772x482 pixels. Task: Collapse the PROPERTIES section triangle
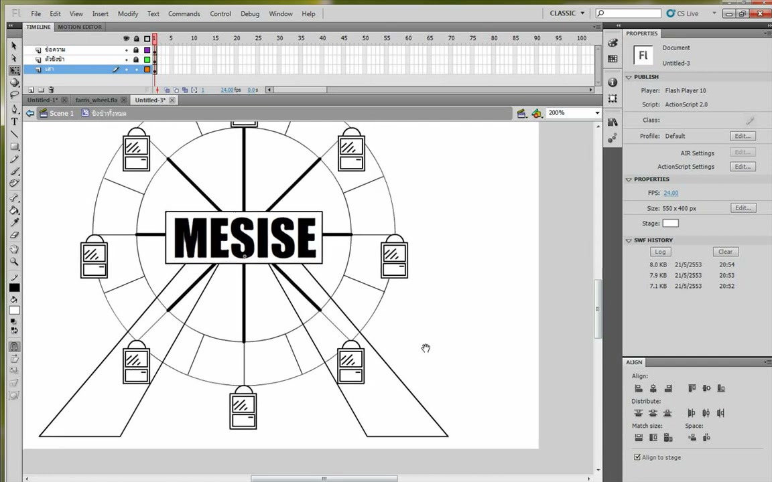tap(629, 179)
